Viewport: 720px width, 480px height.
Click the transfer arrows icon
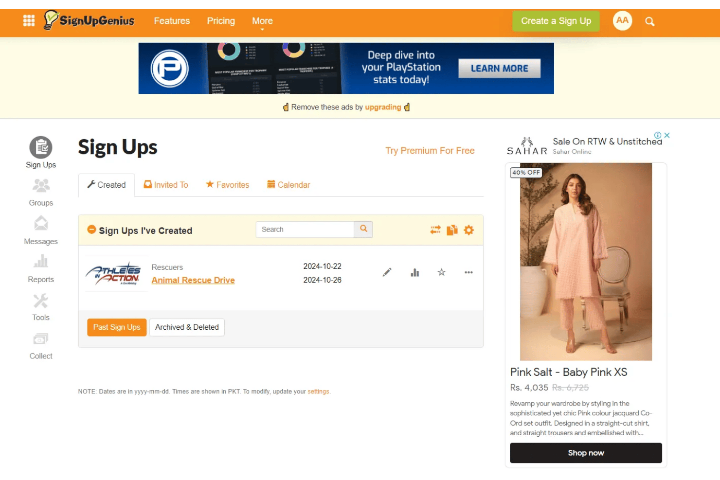pos(435,230)
